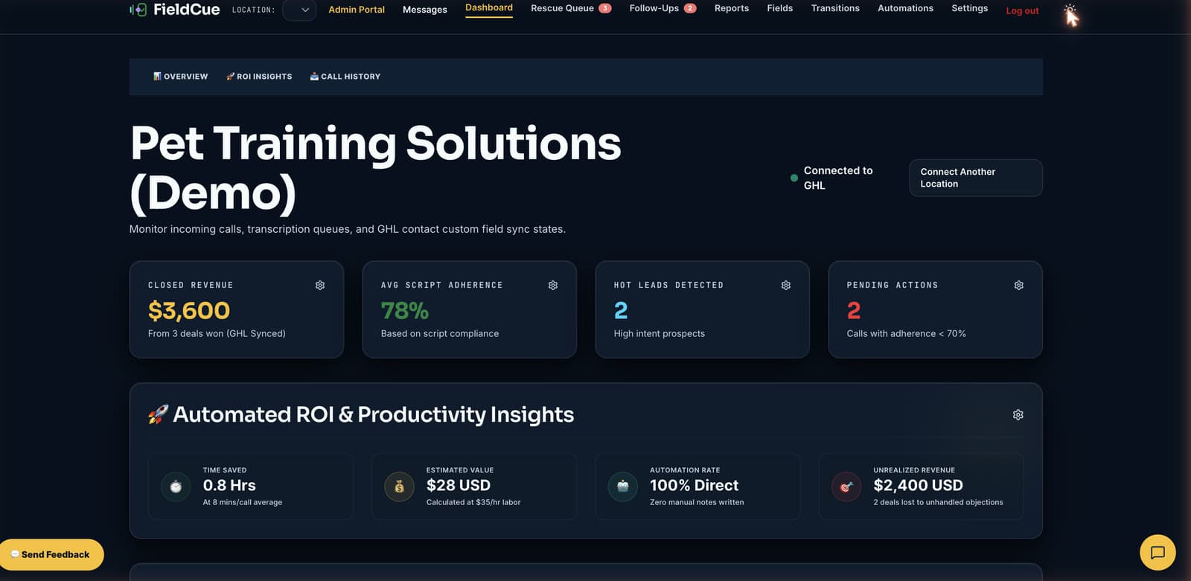Screen dimensions: 1191x581
Task: Click the Send Feedback button
Action: 51,555
